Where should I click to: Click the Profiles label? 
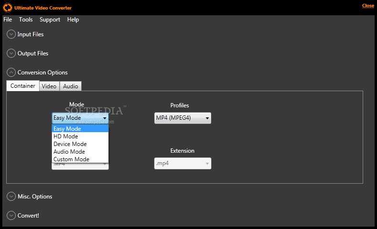pyautogui.click(x=179, y=105)
